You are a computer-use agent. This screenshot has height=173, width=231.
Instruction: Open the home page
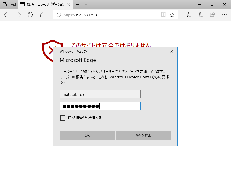43,15
